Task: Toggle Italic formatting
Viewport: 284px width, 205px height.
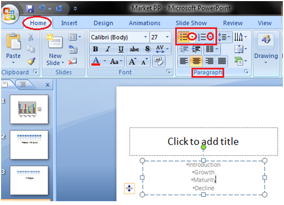Action: click(108, 49)
